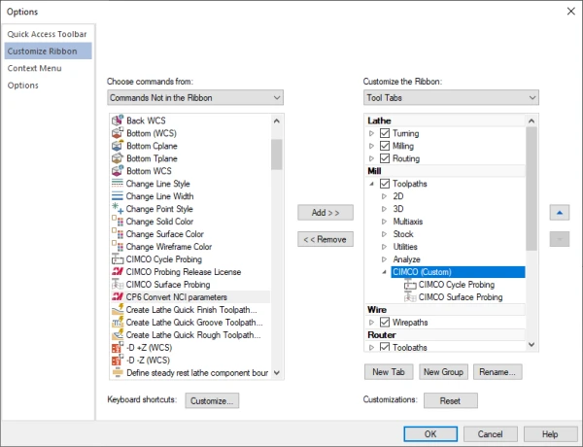The height and width of the screenshot is (447, 583).
Task: Click the Change Line Style icon
Action: 117,184
